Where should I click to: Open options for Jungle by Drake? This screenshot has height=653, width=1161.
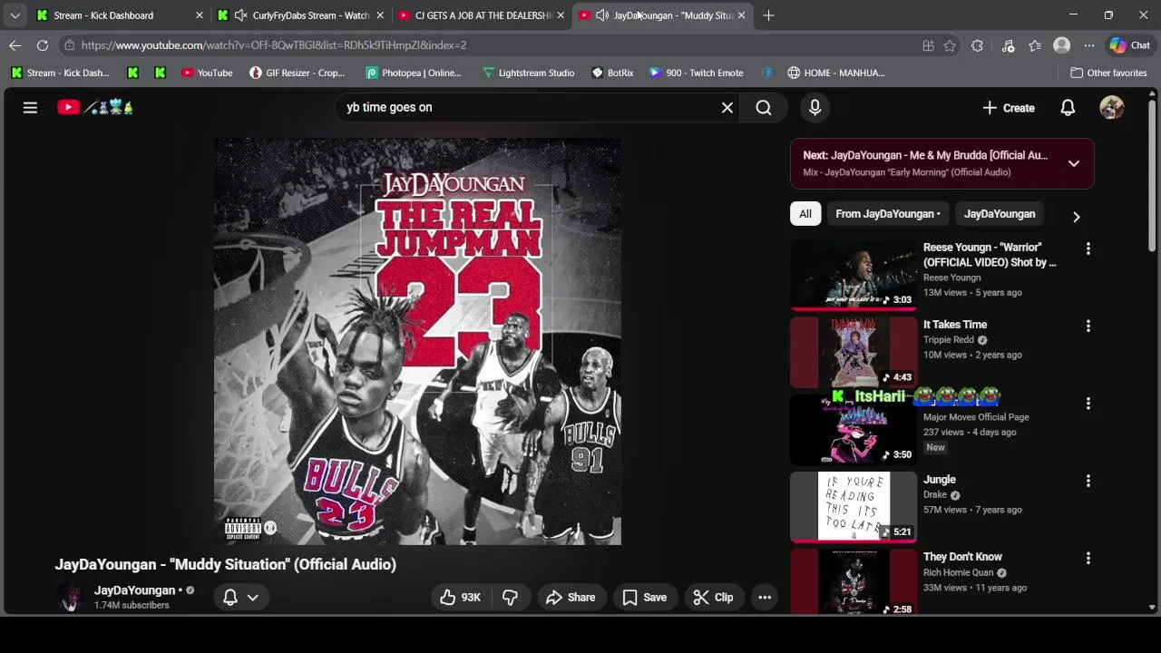[x=1088, y=481]
